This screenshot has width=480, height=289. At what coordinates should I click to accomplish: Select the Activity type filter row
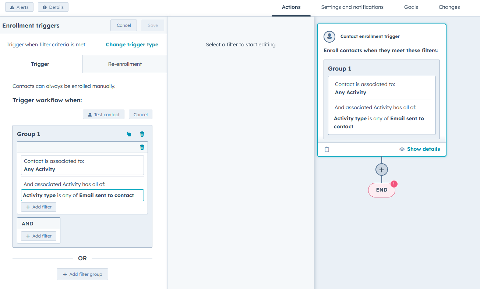point(82,195)
